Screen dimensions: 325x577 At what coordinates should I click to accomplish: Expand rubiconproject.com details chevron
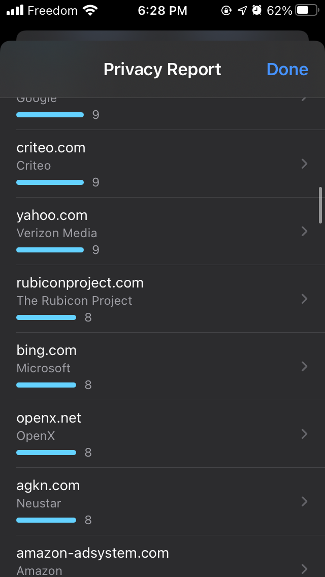tap(304, 299)
